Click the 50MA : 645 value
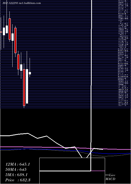Viewport: 131px width, 184px height. [16, 170]
